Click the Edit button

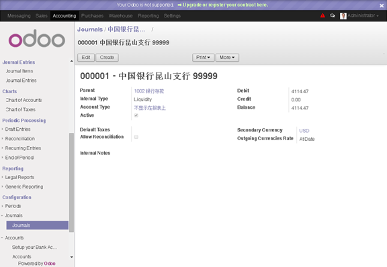(x=86, y=58)
